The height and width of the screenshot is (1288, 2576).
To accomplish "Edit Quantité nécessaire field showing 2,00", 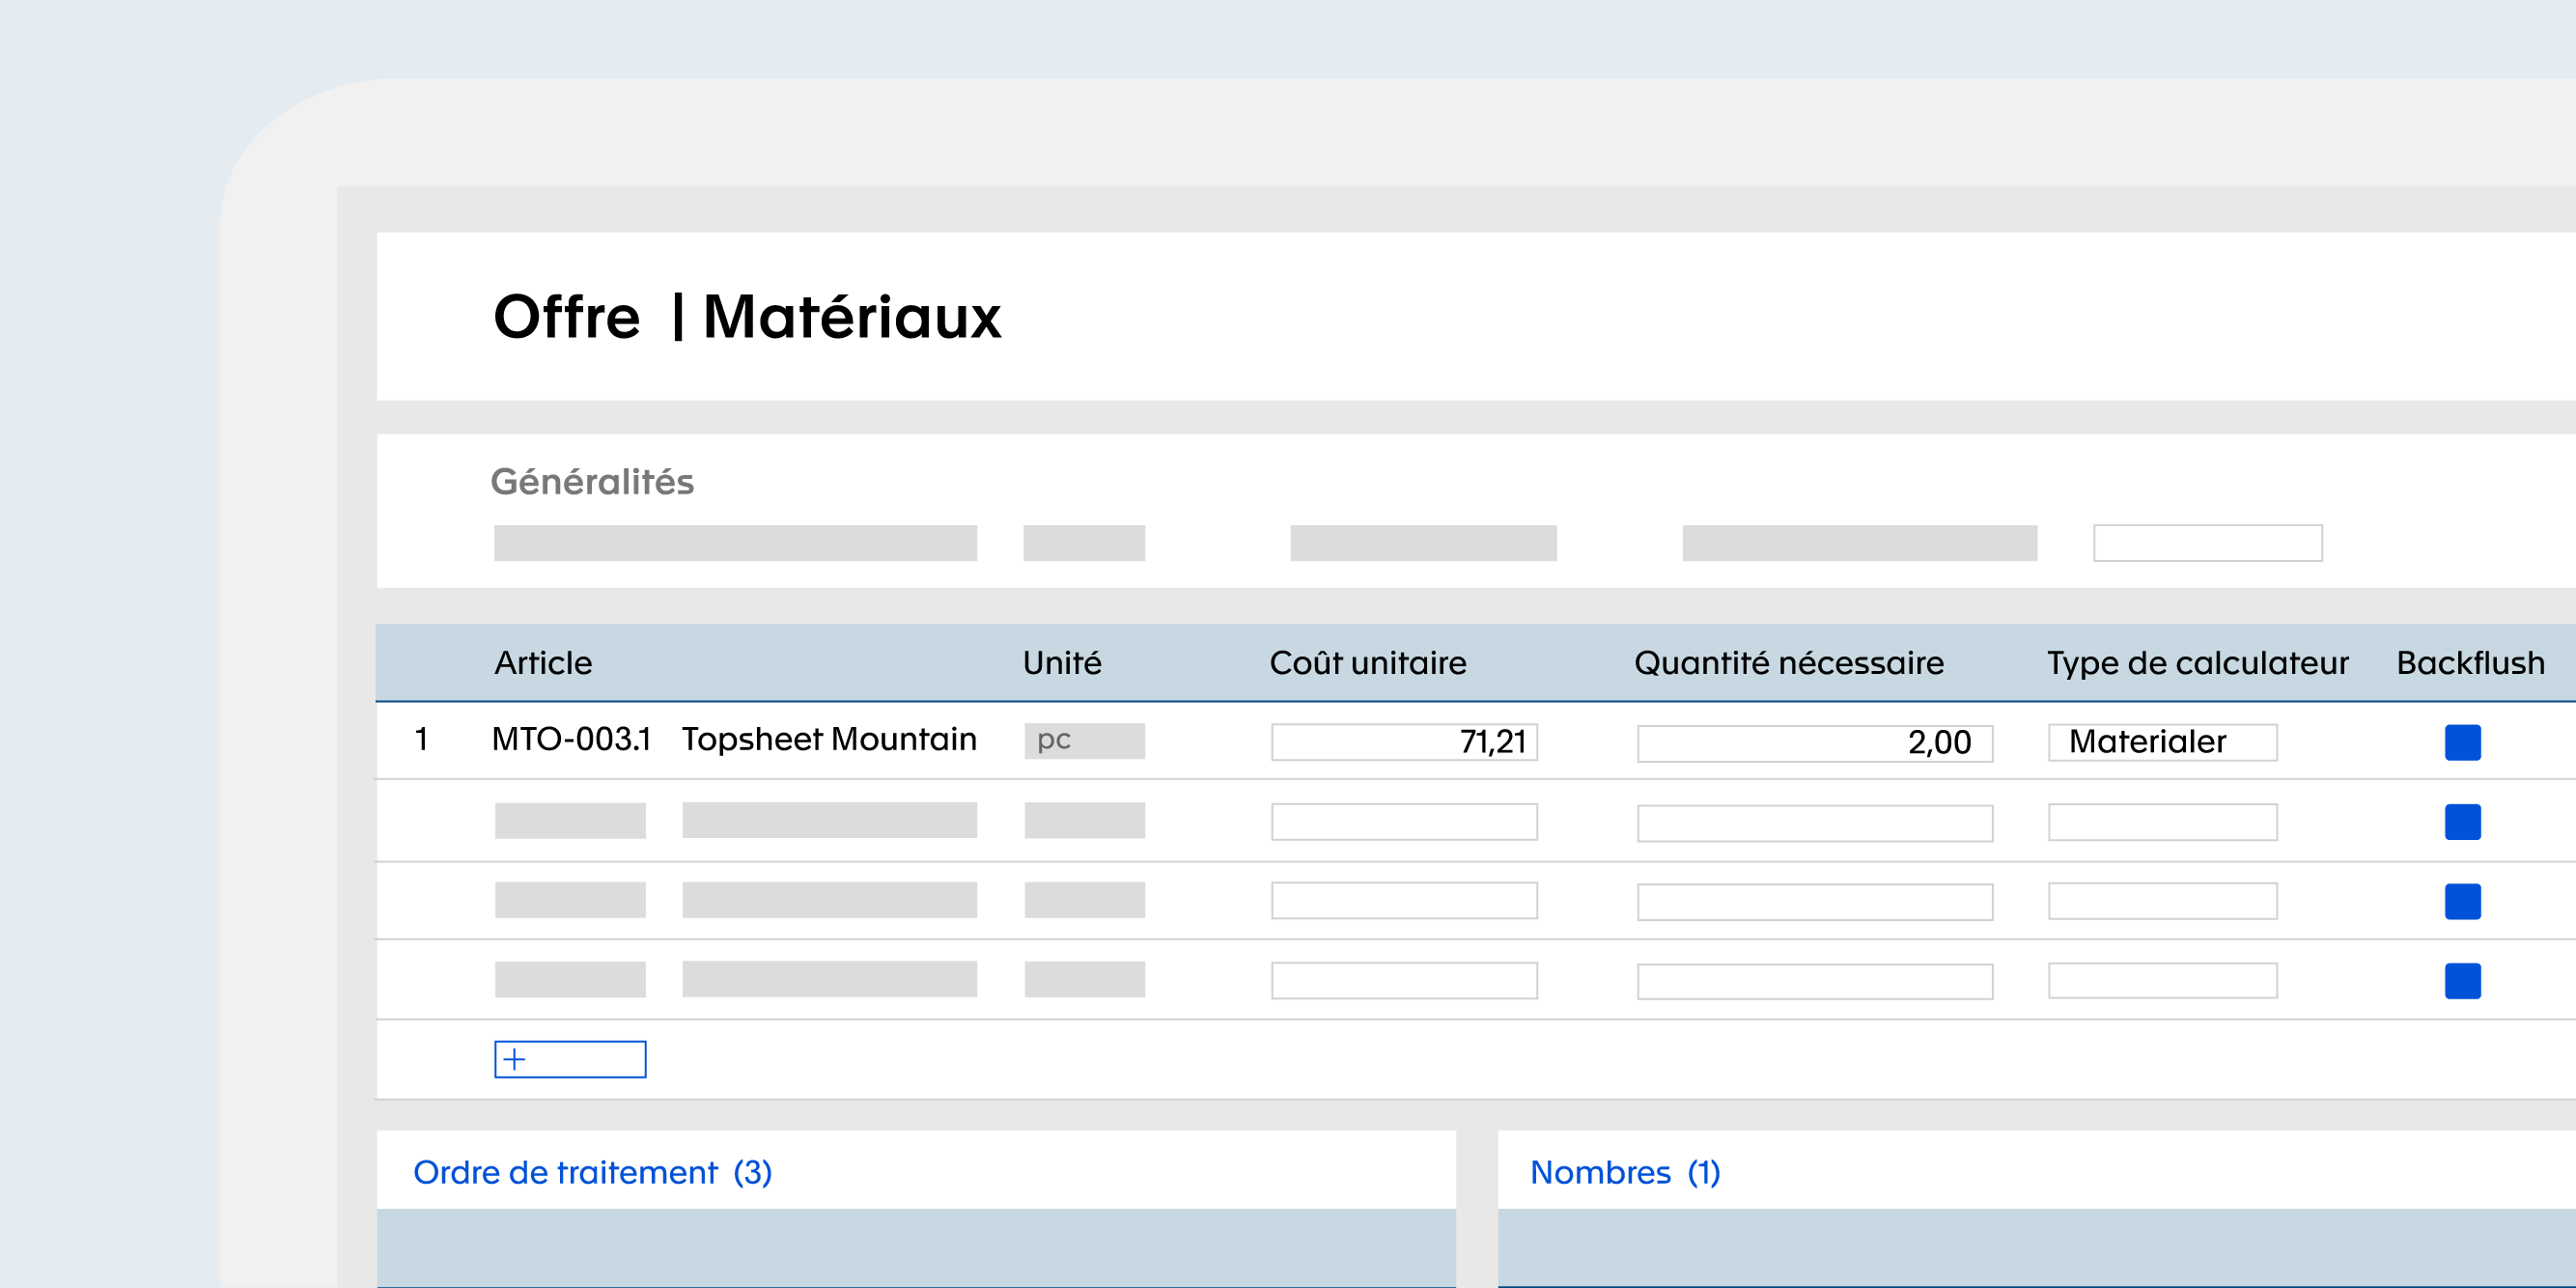I will (x=1814, y=743).
